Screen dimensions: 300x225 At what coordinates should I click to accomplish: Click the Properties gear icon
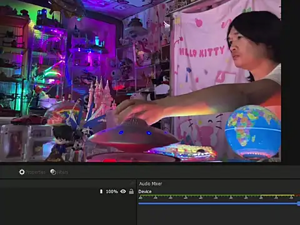(22, 172)
